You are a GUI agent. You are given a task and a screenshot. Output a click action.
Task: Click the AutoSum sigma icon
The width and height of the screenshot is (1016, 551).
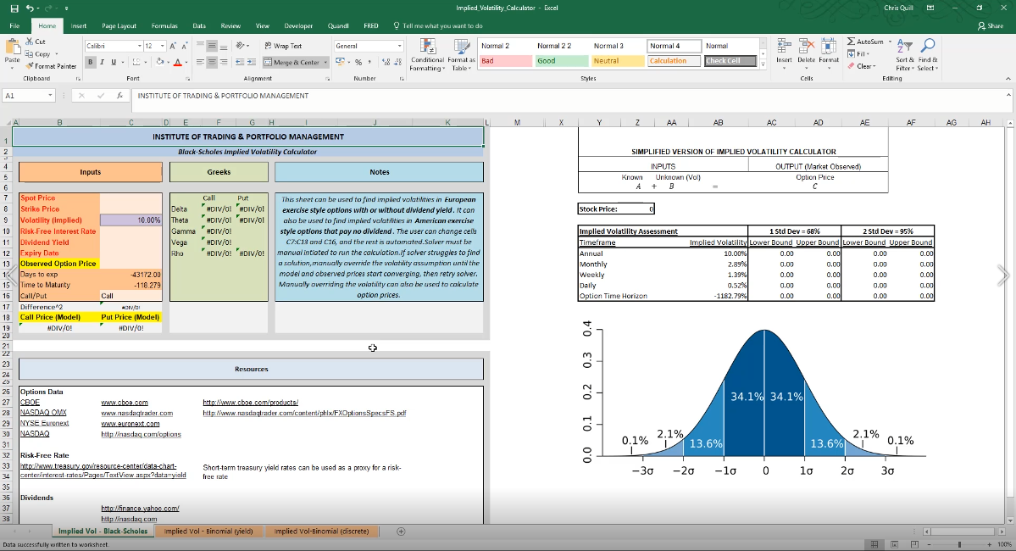852,42
